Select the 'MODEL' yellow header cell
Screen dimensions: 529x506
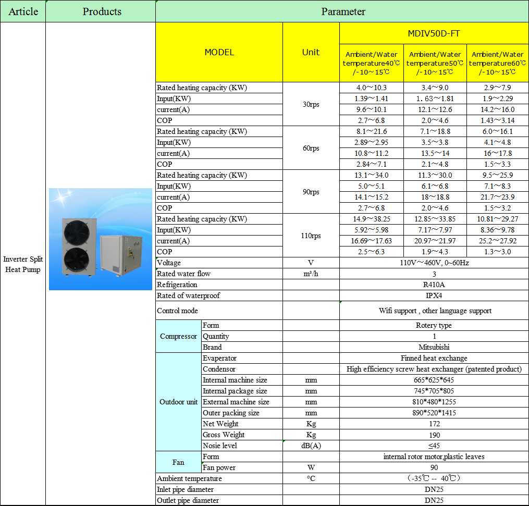219,52
